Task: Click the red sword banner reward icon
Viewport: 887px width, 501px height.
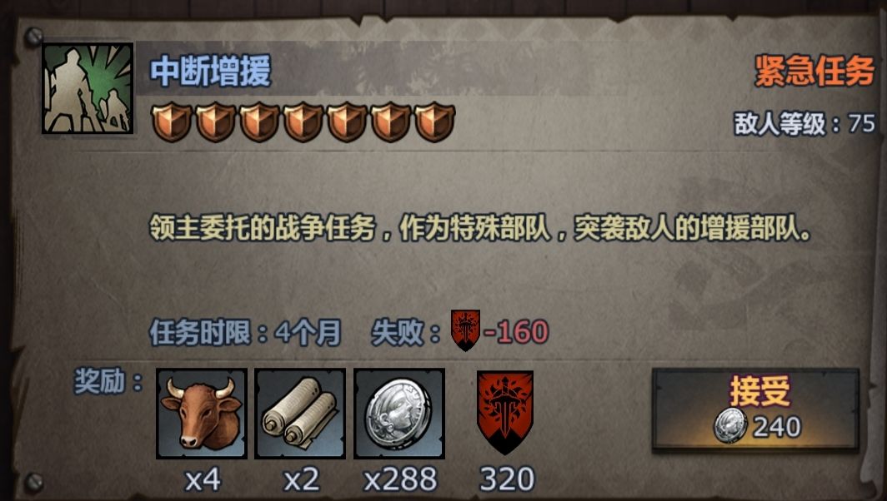Action: coord(505,412)
